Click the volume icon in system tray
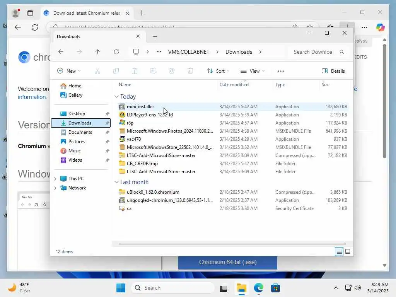 [x=358, y=288]
